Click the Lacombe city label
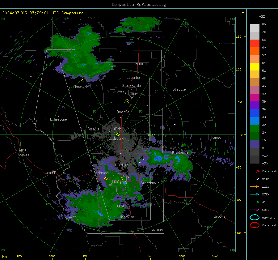The image size is (278, 260). point(133,78)
